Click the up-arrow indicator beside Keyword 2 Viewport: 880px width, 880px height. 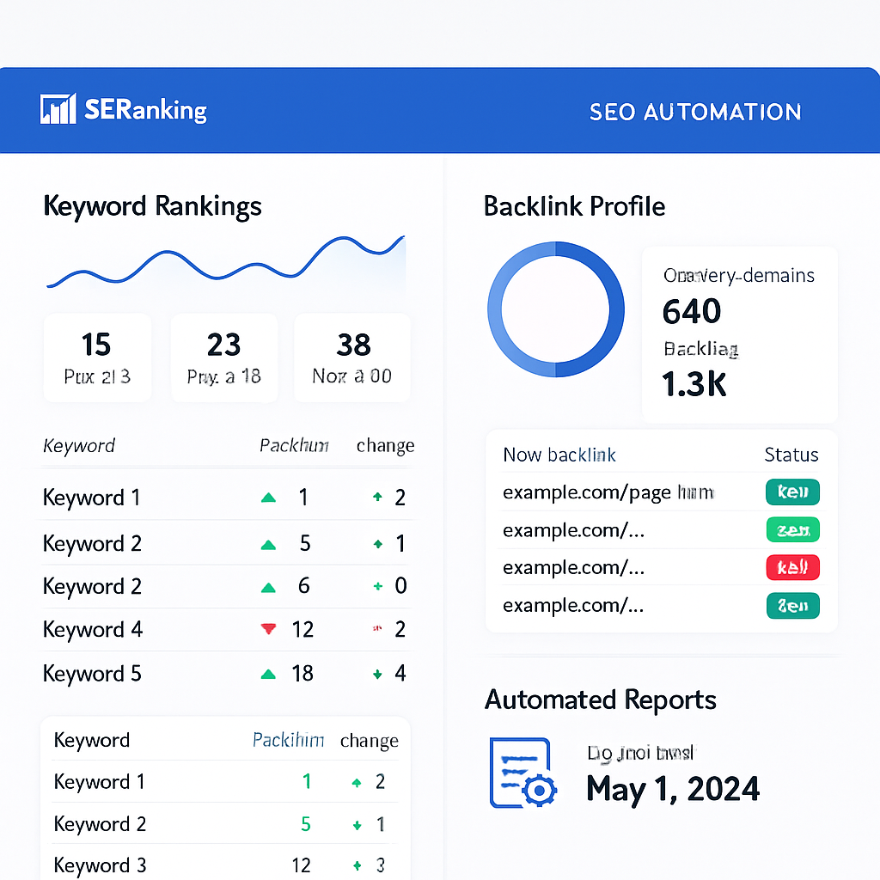click(268, 541)
